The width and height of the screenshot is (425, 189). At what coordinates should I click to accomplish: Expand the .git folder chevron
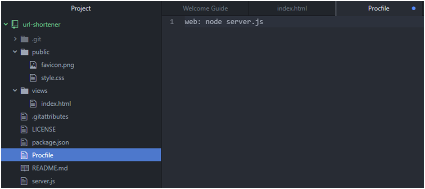tap(15, 39)
